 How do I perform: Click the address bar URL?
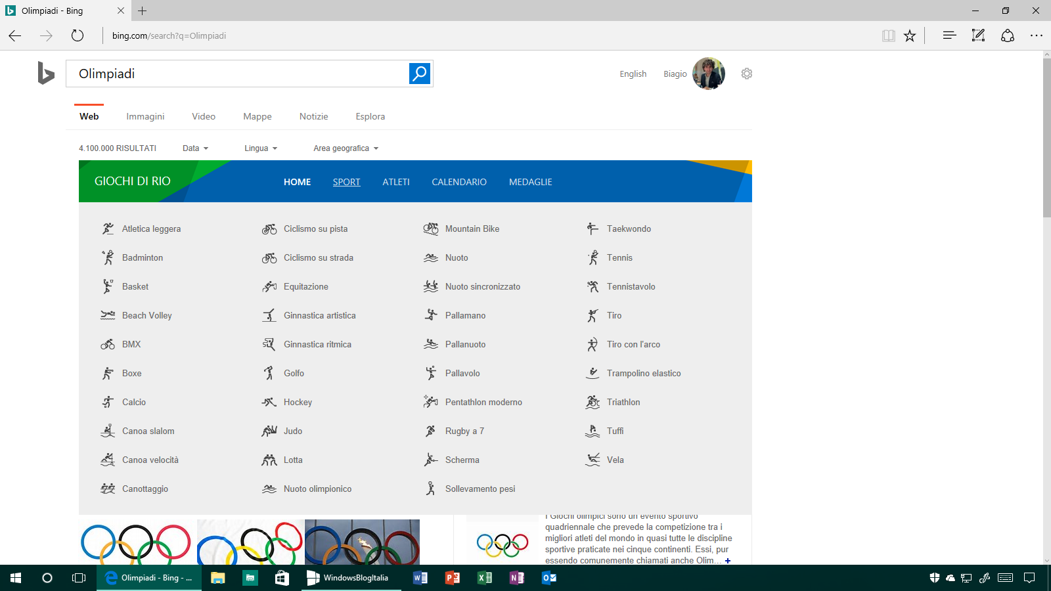tap(169, 35)
